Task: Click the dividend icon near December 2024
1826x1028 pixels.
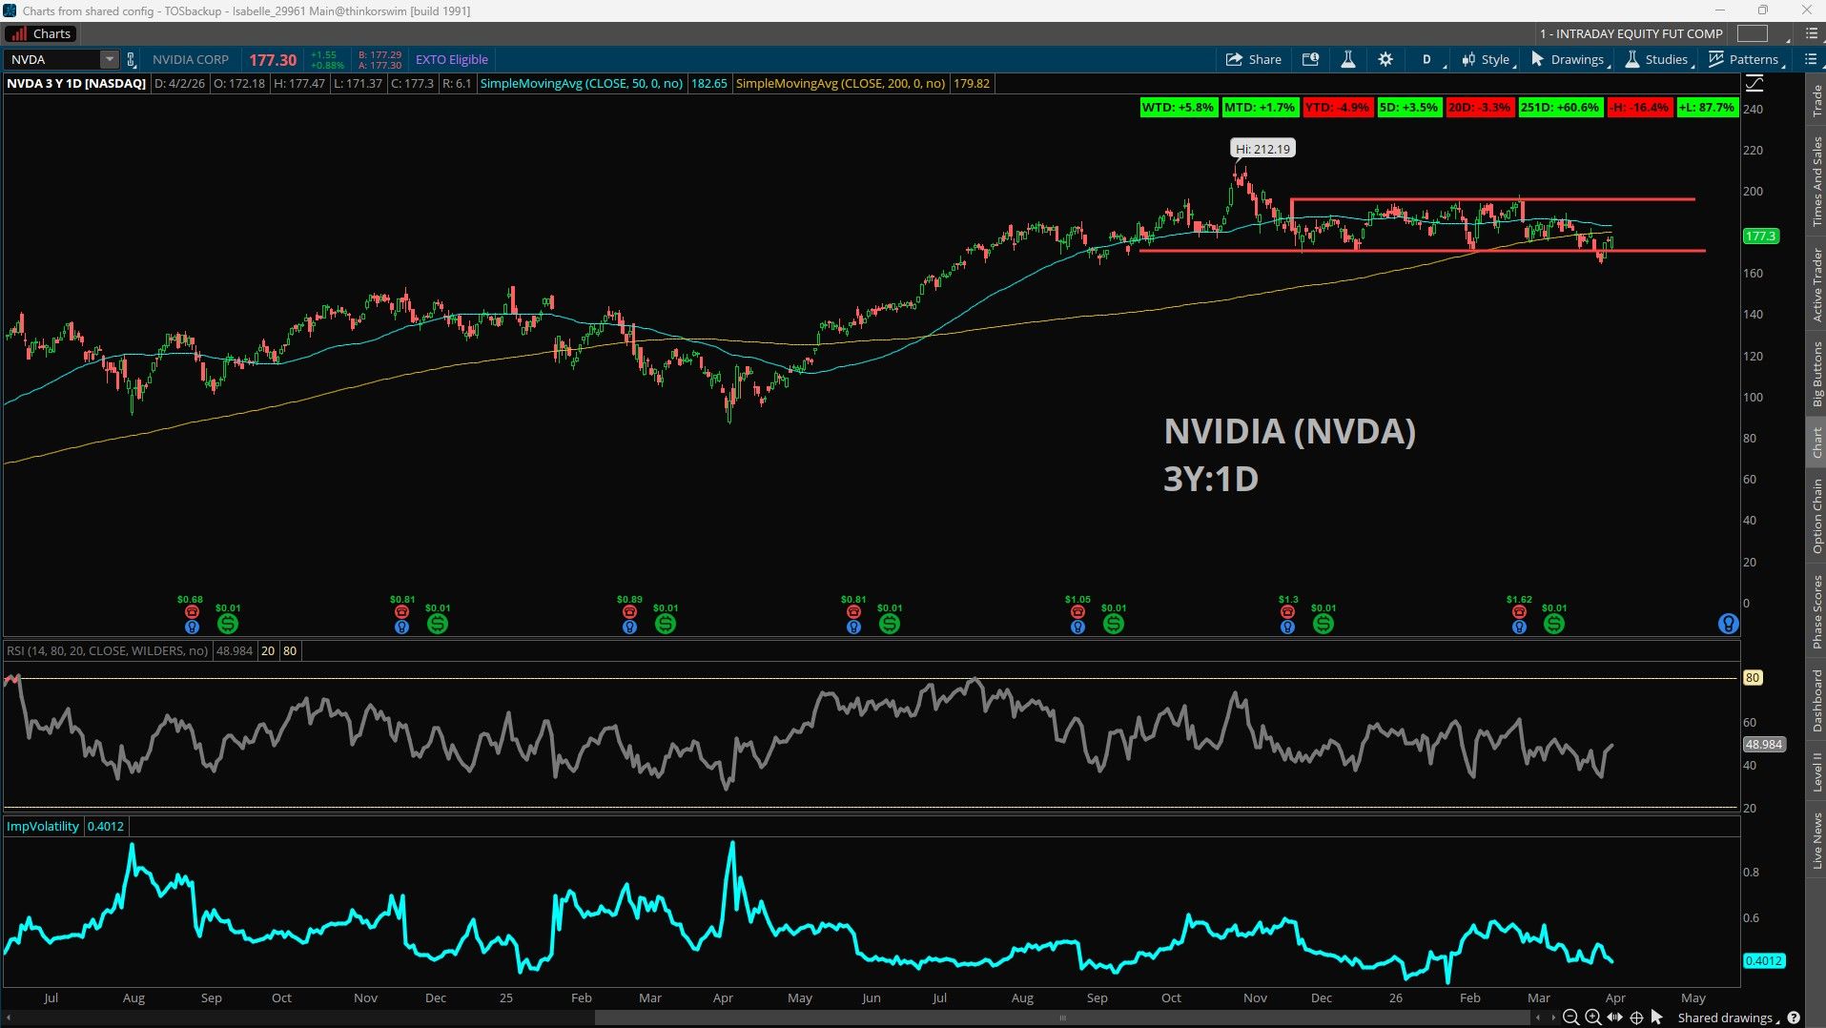Action: pos(438,624)
